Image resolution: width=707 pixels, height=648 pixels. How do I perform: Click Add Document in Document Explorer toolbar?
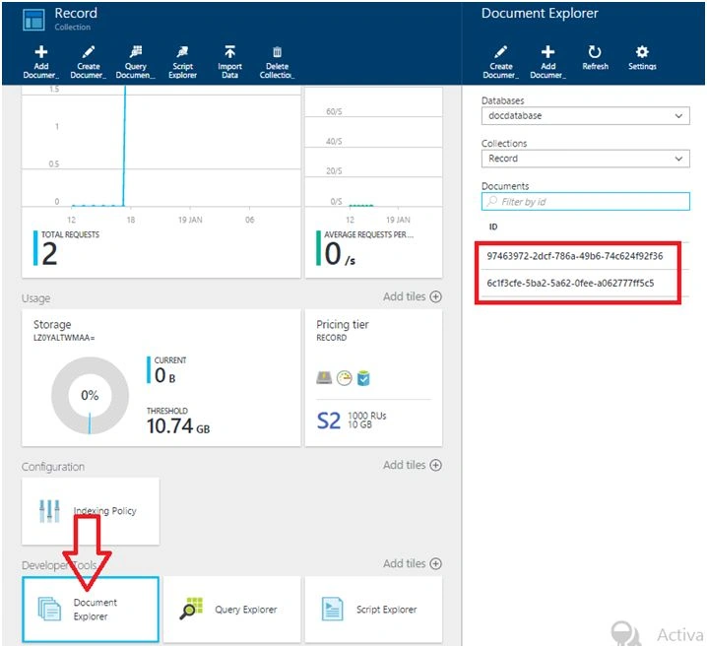547,62
